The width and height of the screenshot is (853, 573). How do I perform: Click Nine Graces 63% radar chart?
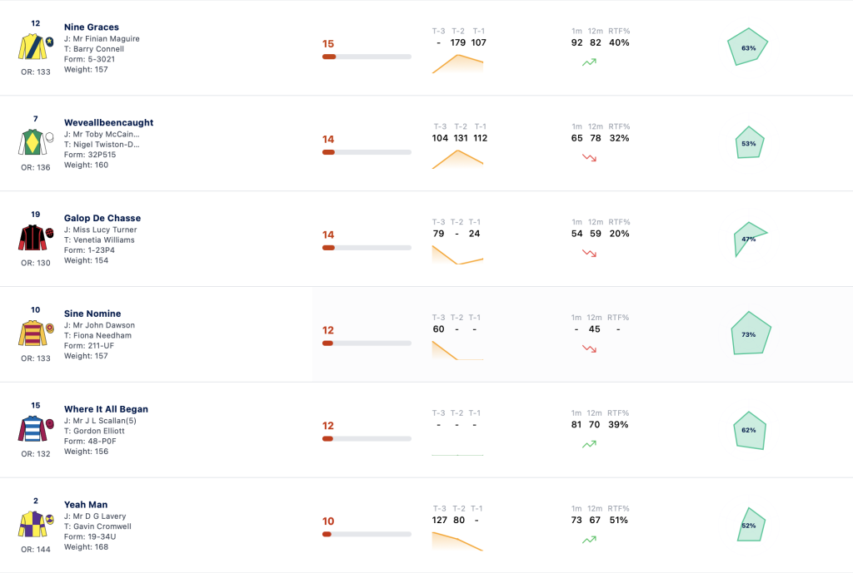tap(748, 47)
